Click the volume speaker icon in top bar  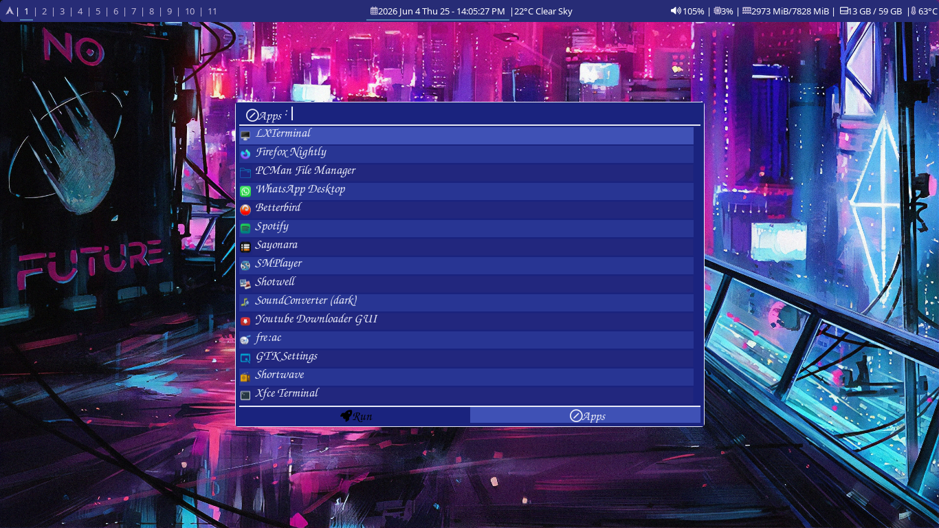pyautogui.click(x=676, y=11)
